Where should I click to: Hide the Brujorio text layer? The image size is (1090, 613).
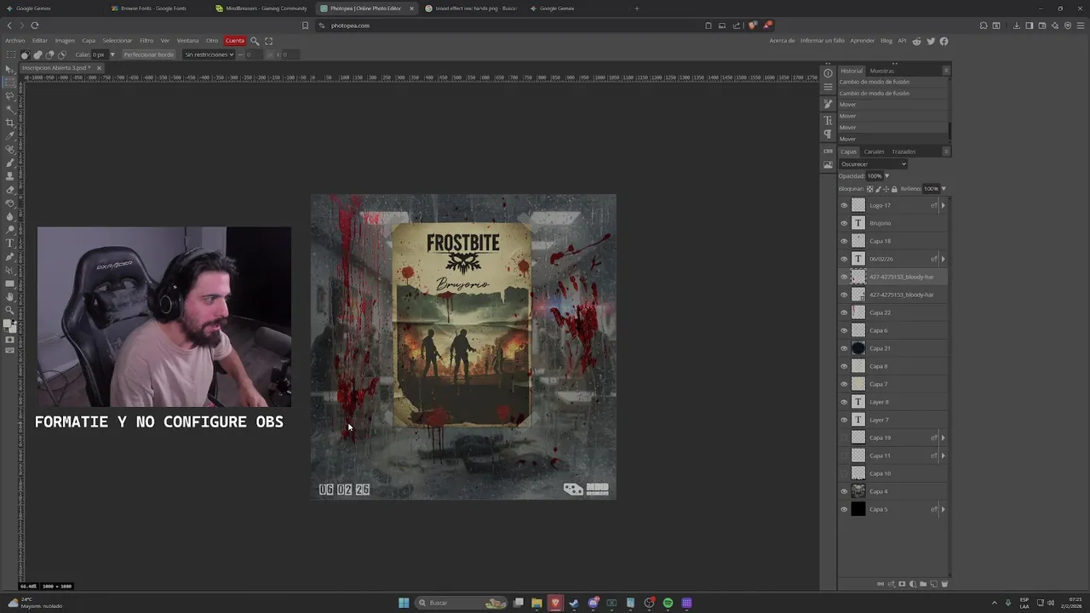(844, 223)
